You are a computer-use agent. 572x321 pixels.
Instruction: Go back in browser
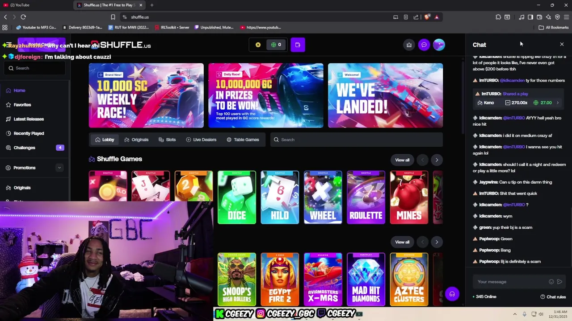pyautogui.click(x=5, y=17)
